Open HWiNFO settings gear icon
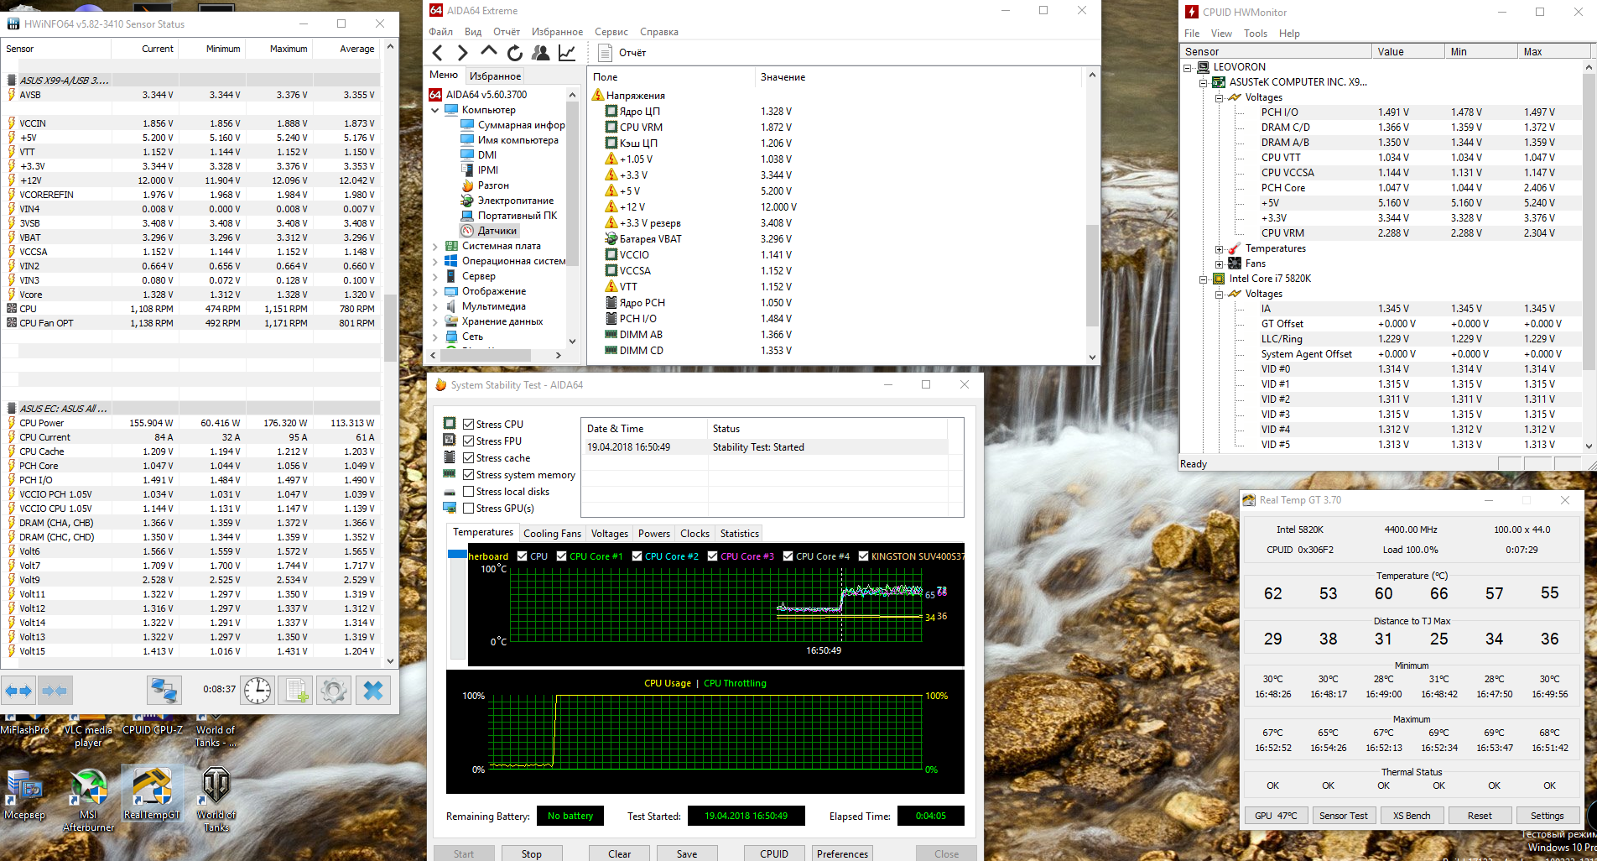The width and height of the screenshot is (1597, 861). pos(334,691)
